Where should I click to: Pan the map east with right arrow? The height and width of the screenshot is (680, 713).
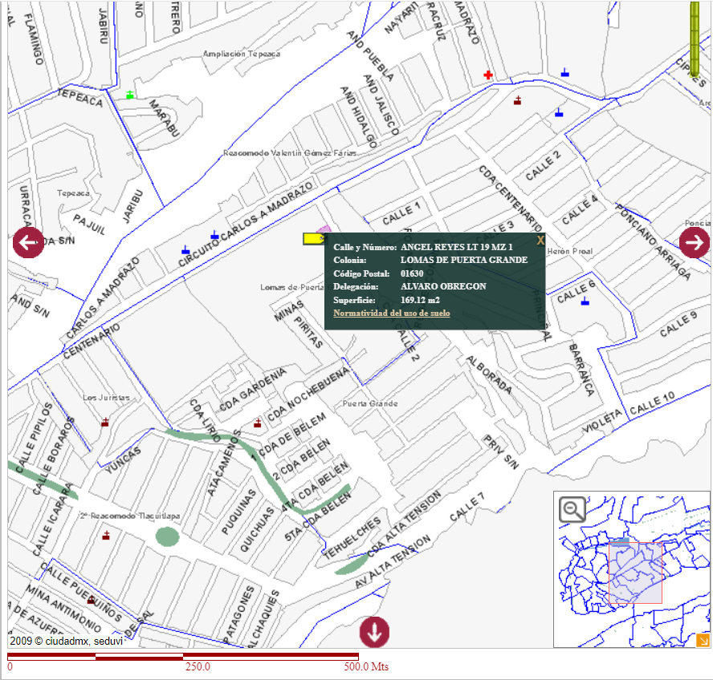695,242
